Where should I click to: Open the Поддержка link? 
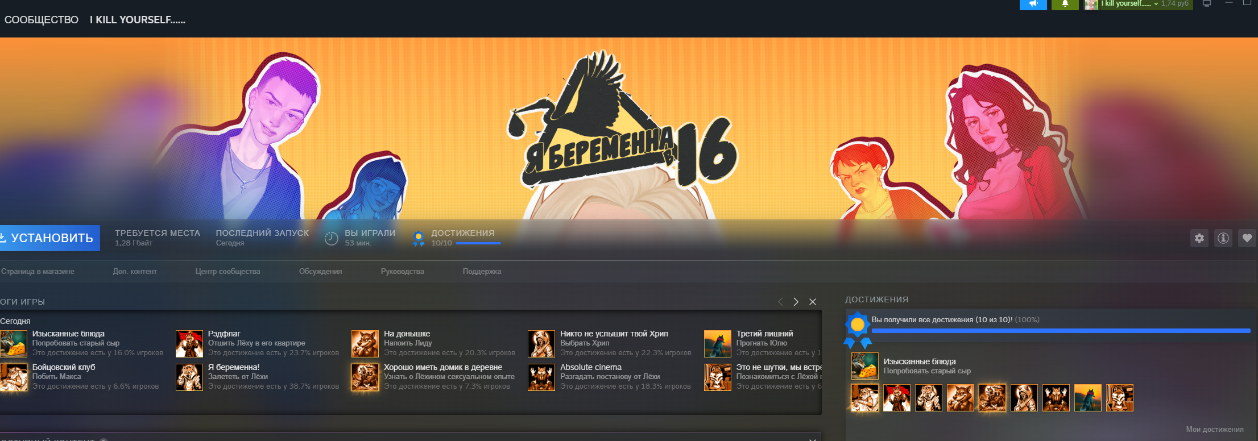[482, 272]
